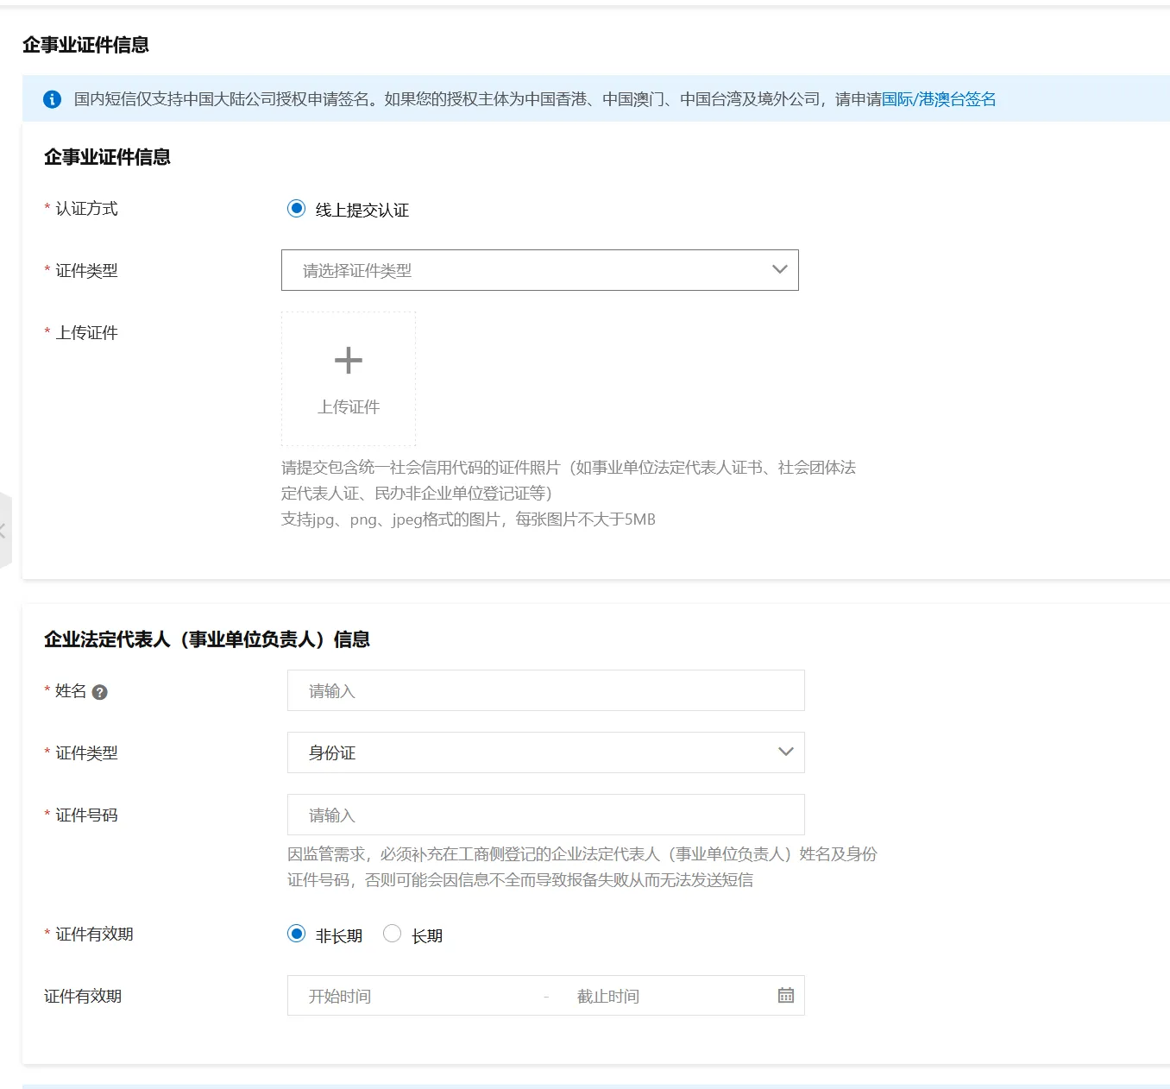Click the 认证方式 field label
The height and width of the screenshot is (1089, 1170).
point(86,209)
